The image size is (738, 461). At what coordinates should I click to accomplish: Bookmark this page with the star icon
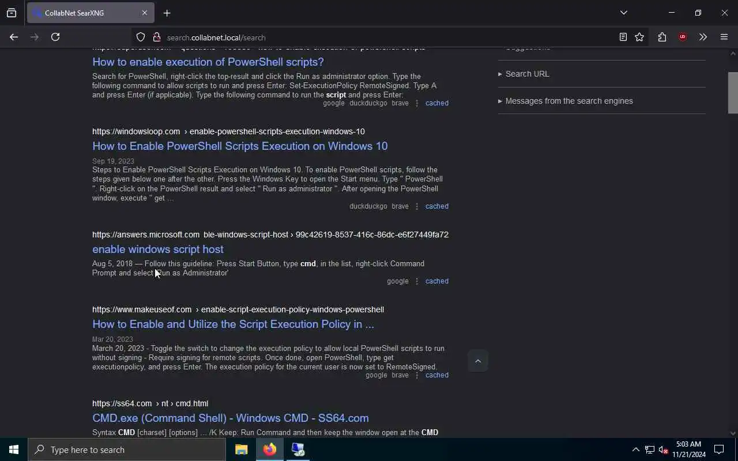[x=639, y=37]
